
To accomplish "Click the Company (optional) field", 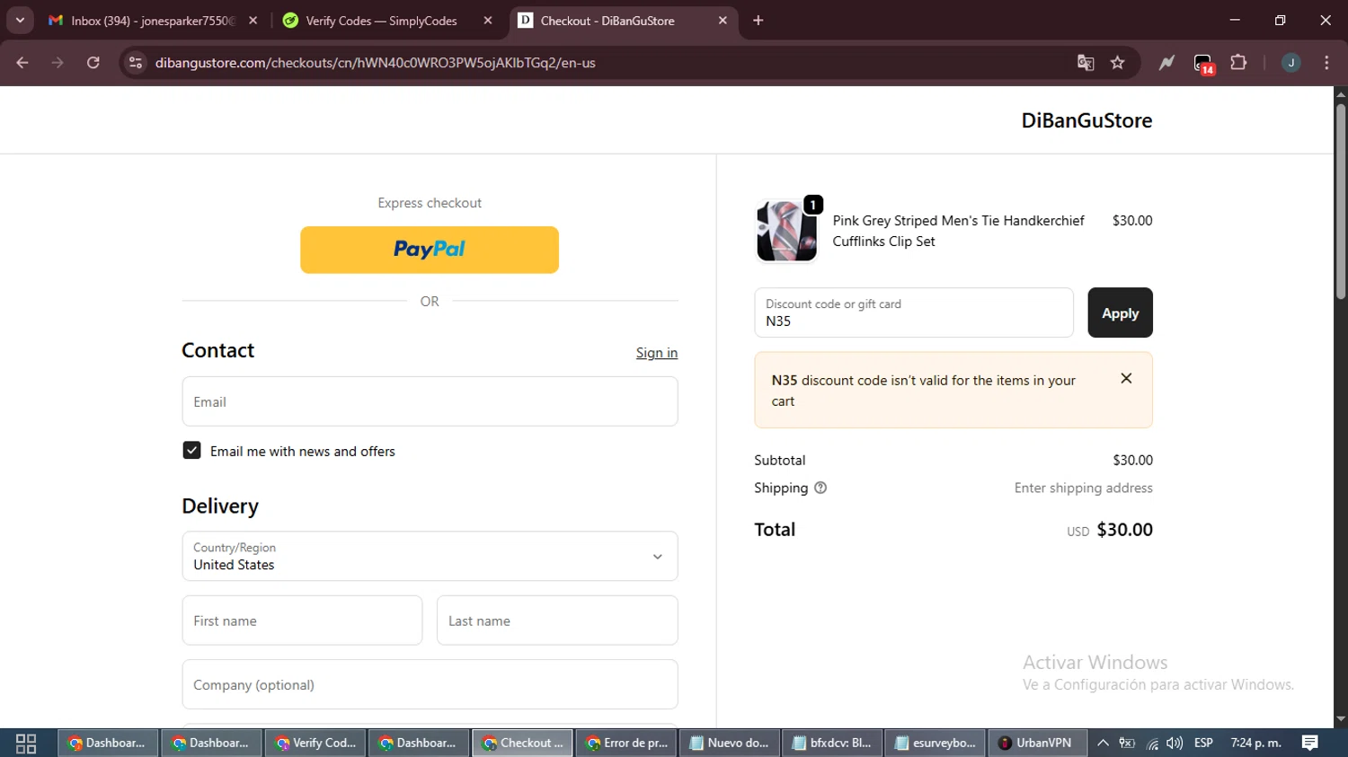I will coord(430,684).
